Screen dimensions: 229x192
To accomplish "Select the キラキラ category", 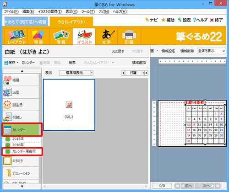I will click(21, 161).
